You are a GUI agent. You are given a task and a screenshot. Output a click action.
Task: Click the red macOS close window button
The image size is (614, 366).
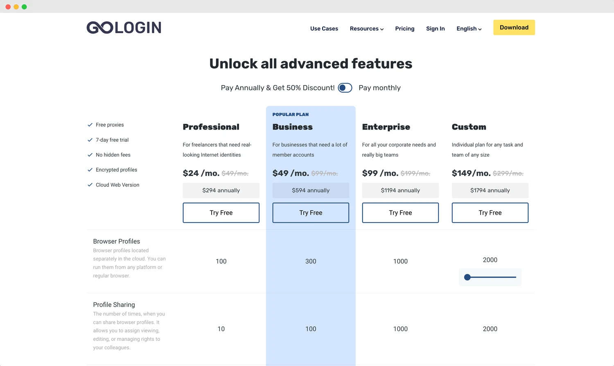[8, 7]
